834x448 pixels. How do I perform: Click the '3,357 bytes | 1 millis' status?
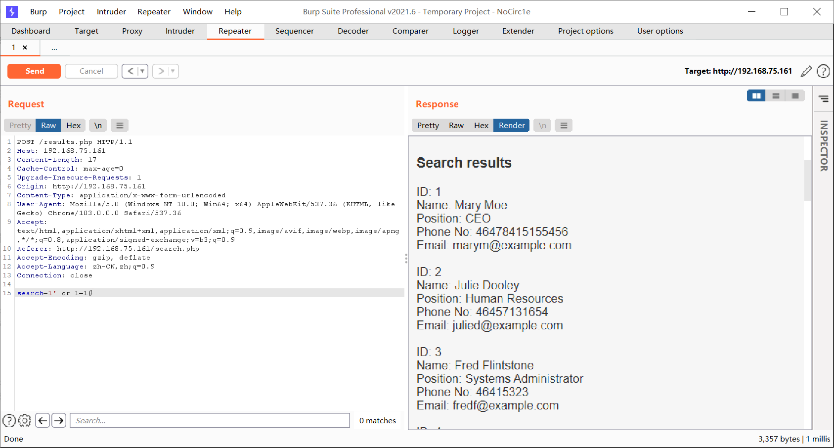click(794, 439)
